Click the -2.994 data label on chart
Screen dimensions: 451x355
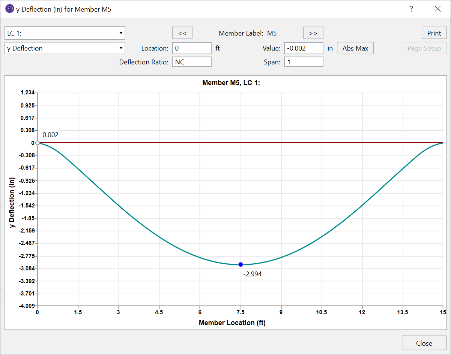[x=252, y=274]
